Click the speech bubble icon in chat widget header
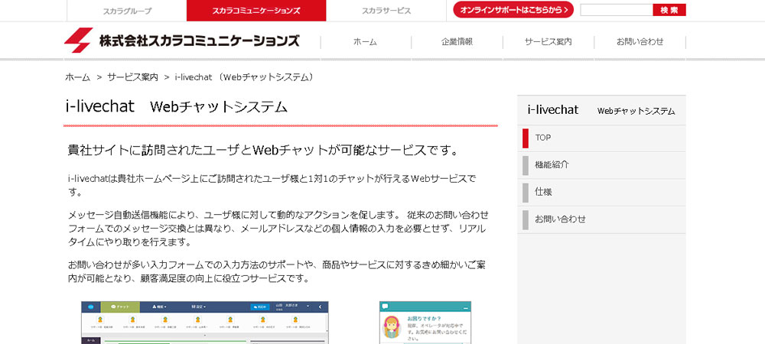Image resolution: width=765 pixels, height=344 pixels. pos(385,307)
